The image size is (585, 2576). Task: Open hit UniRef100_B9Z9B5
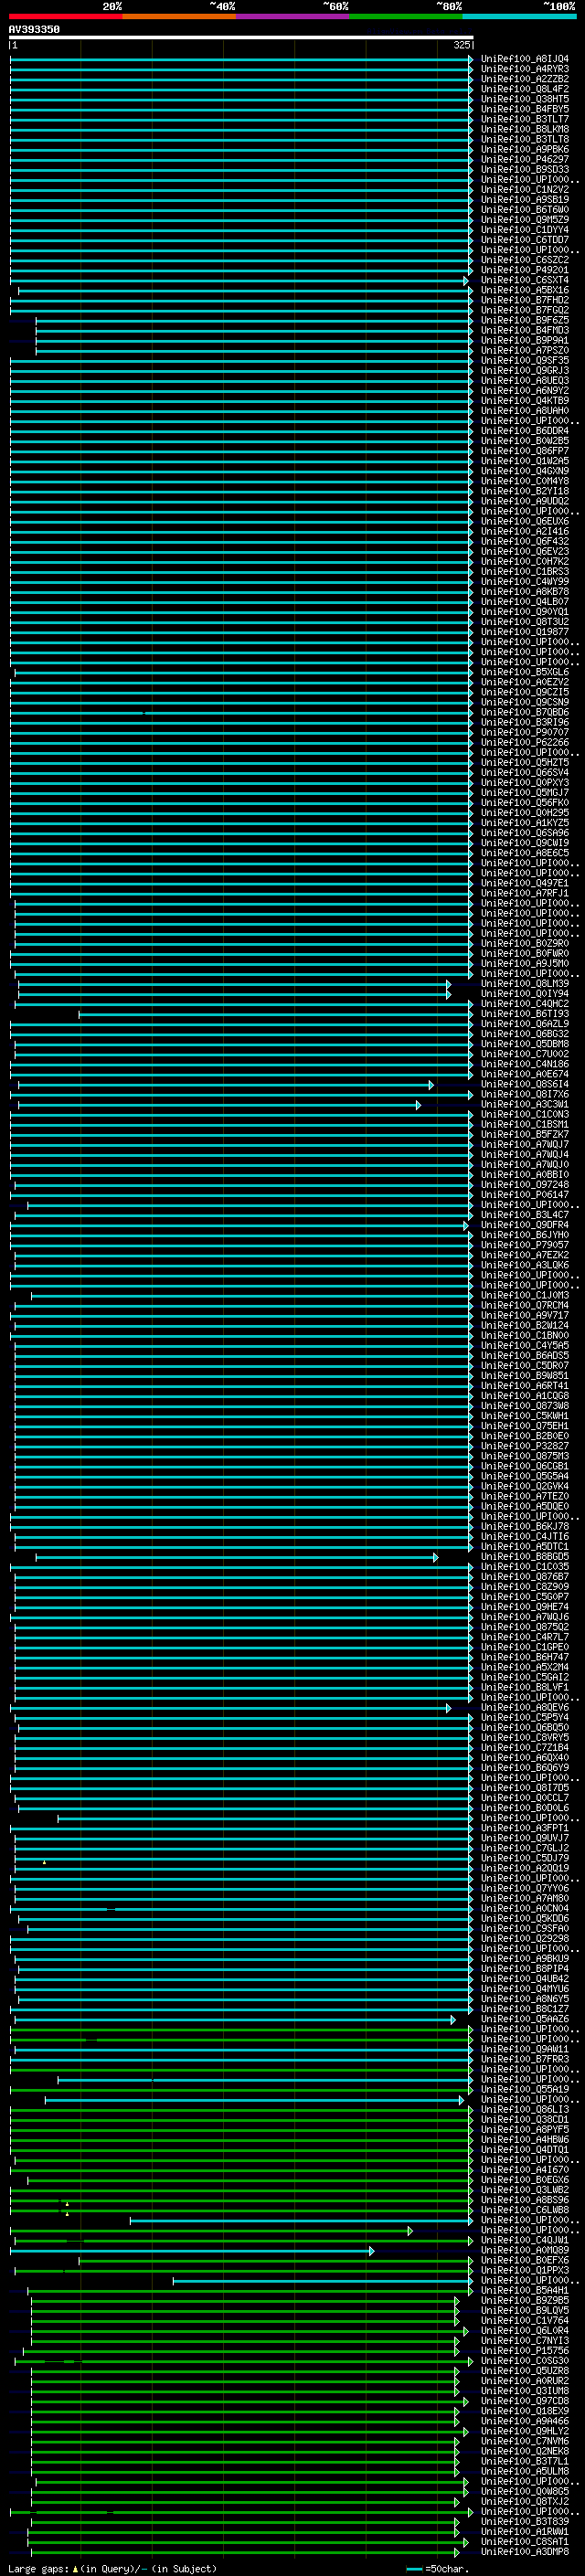[524, 2301]
